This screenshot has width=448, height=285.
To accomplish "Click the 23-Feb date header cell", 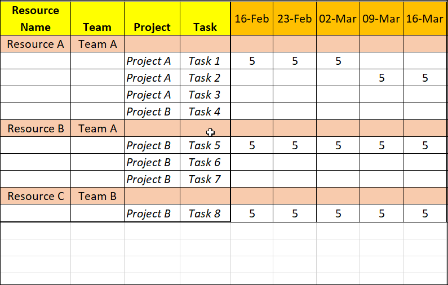I will [295, 19].
